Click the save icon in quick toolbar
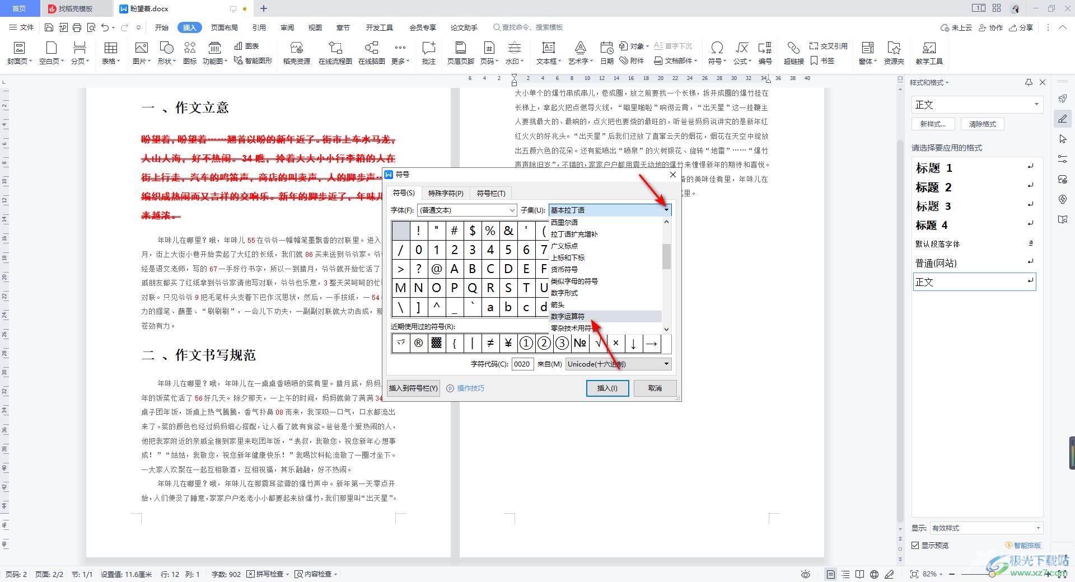Viewport: 1075px width, 582px height. (49, 27)
